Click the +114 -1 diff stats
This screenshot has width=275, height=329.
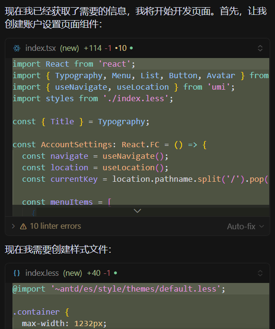click(97, 48)
